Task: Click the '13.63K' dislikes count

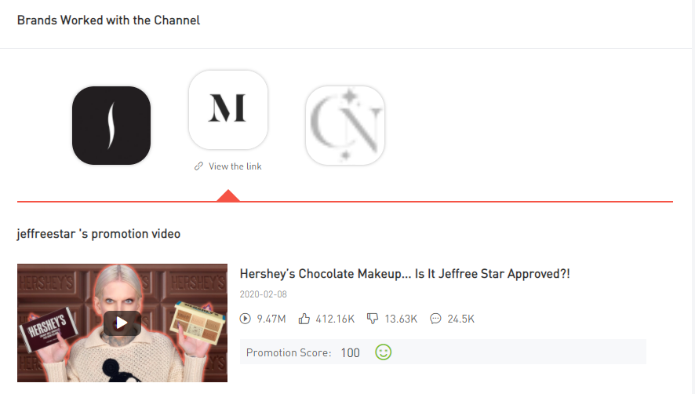Action: click(401, 319)
